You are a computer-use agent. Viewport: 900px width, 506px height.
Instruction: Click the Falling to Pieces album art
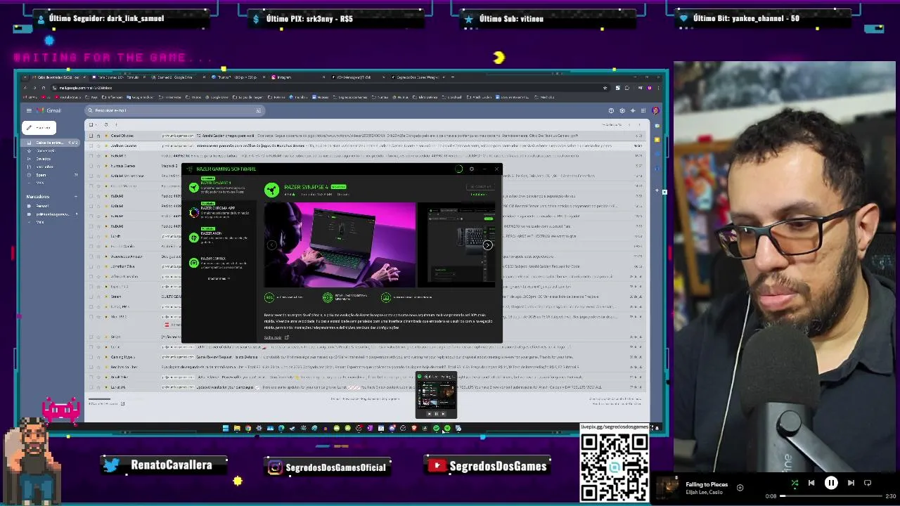[x=668, y=486]
